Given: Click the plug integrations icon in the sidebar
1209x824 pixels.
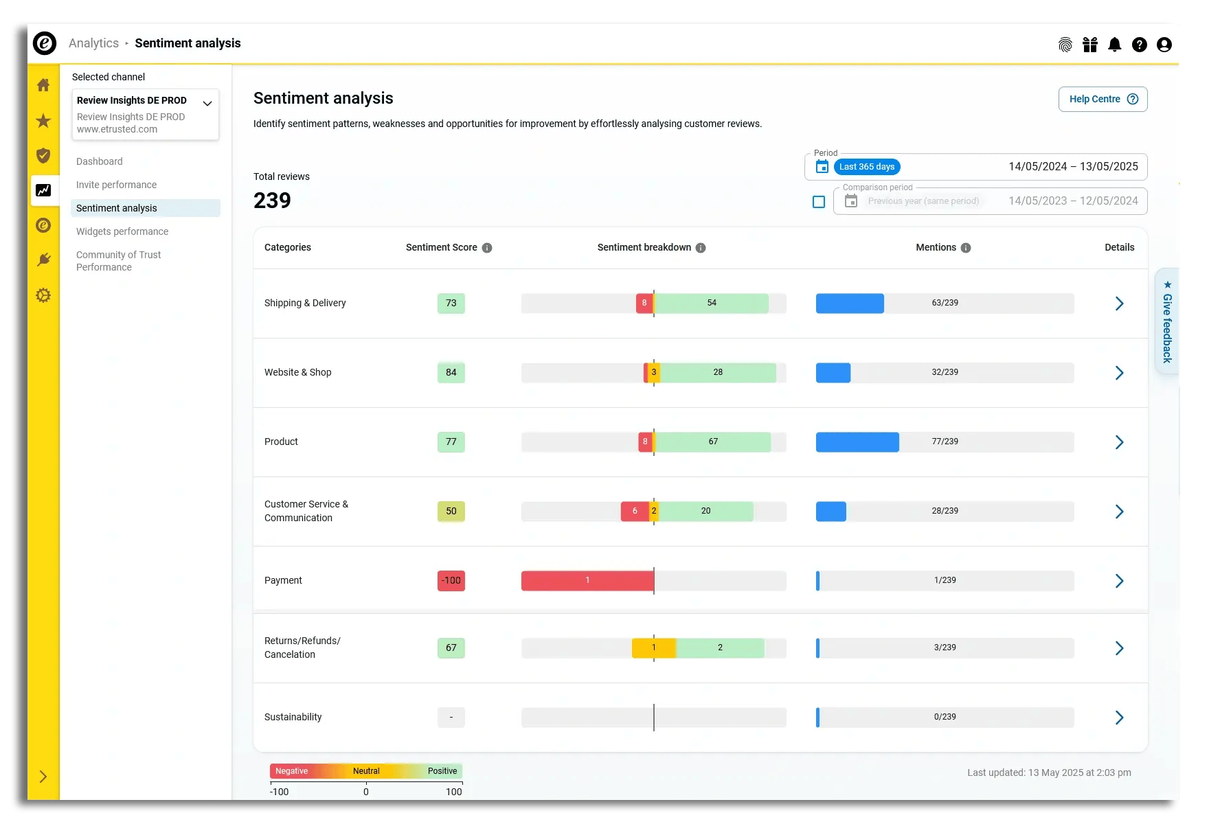Looking at the screenshot, I should [x=43, y=260].
